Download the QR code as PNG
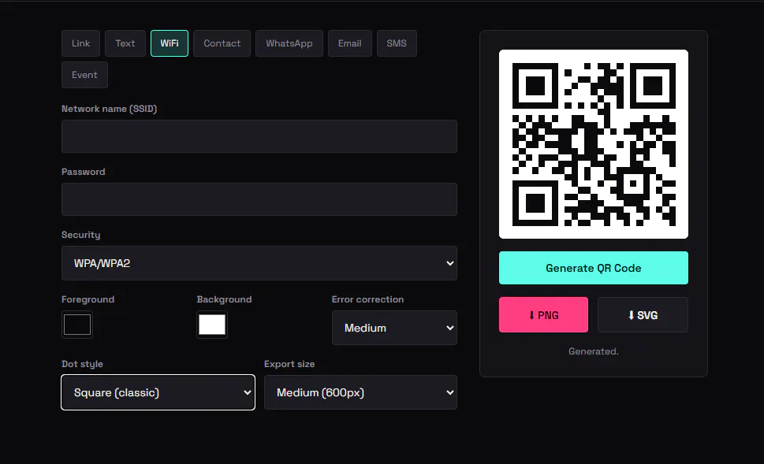The height and width of the screenshot is (464, 764). click(544, 315)
